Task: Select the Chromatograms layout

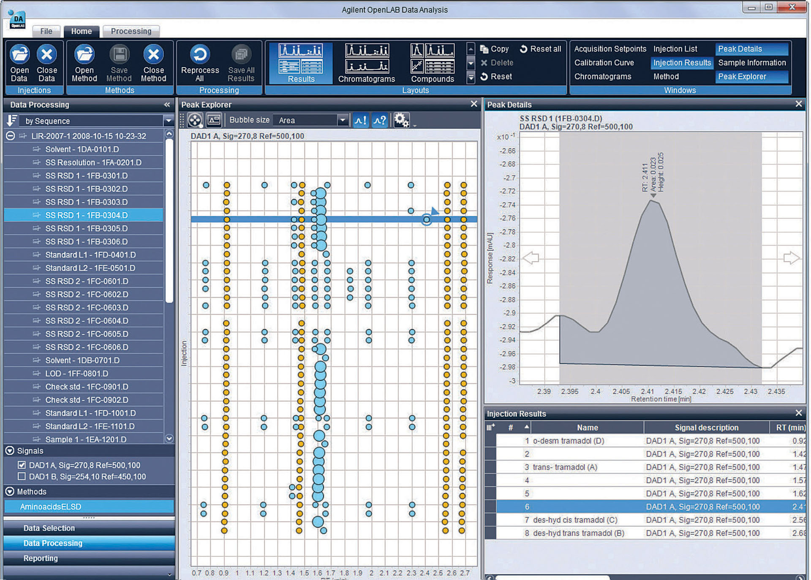Action: pyautogui.click(x=367, y=63)
